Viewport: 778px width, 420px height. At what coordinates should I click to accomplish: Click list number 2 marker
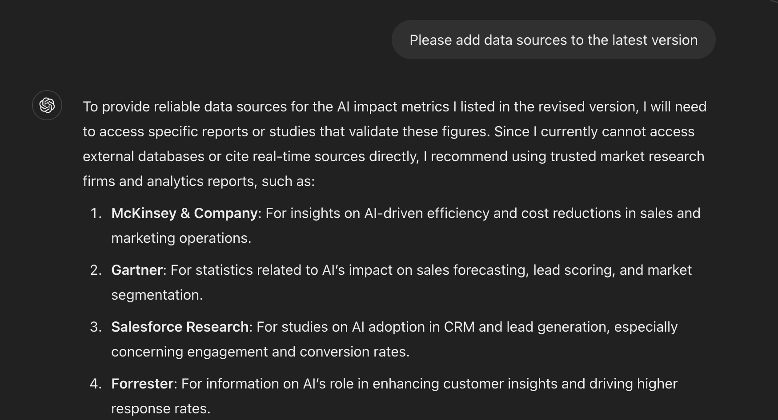tap(96, 270)
